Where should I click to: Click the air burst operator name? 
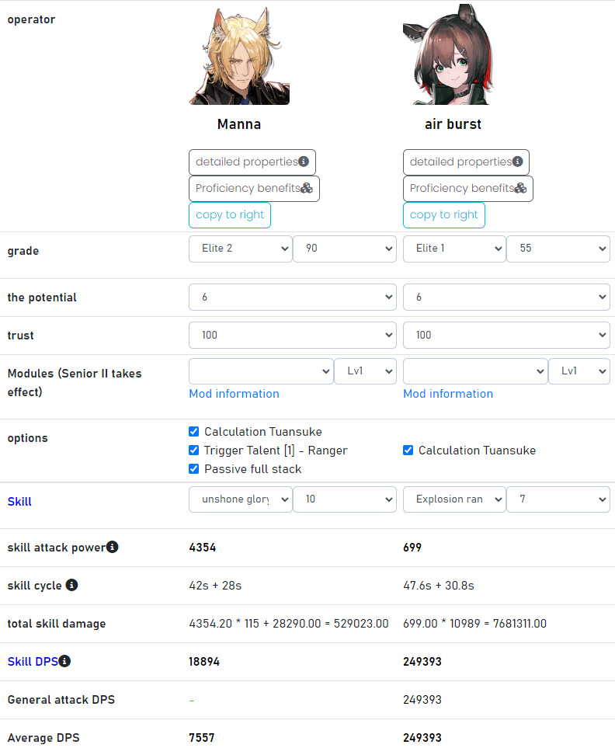[x=453, y=124]
